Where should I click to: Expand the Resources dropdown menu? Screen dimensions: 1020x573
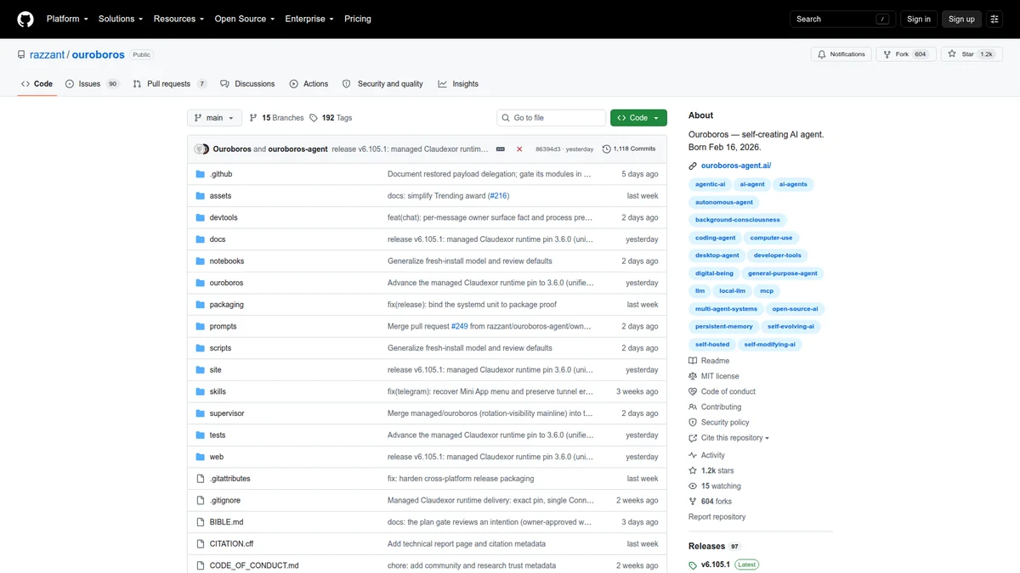tap(178, 19)
